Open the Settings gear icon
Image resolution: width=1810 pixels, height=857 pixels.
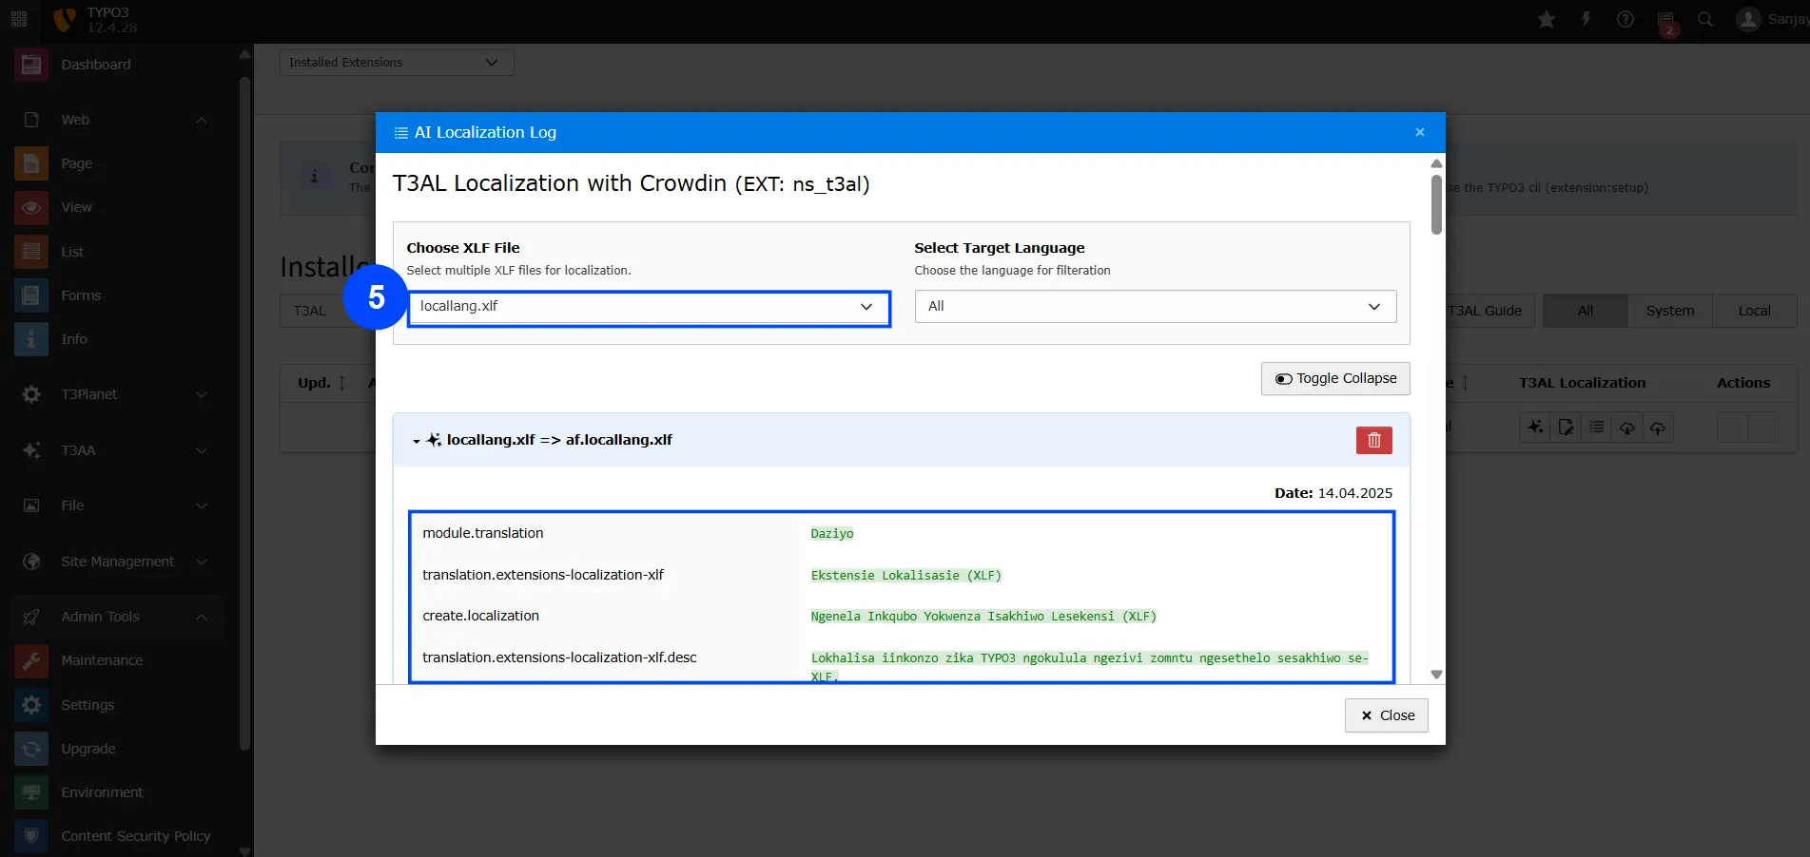(x=31, y=705)
